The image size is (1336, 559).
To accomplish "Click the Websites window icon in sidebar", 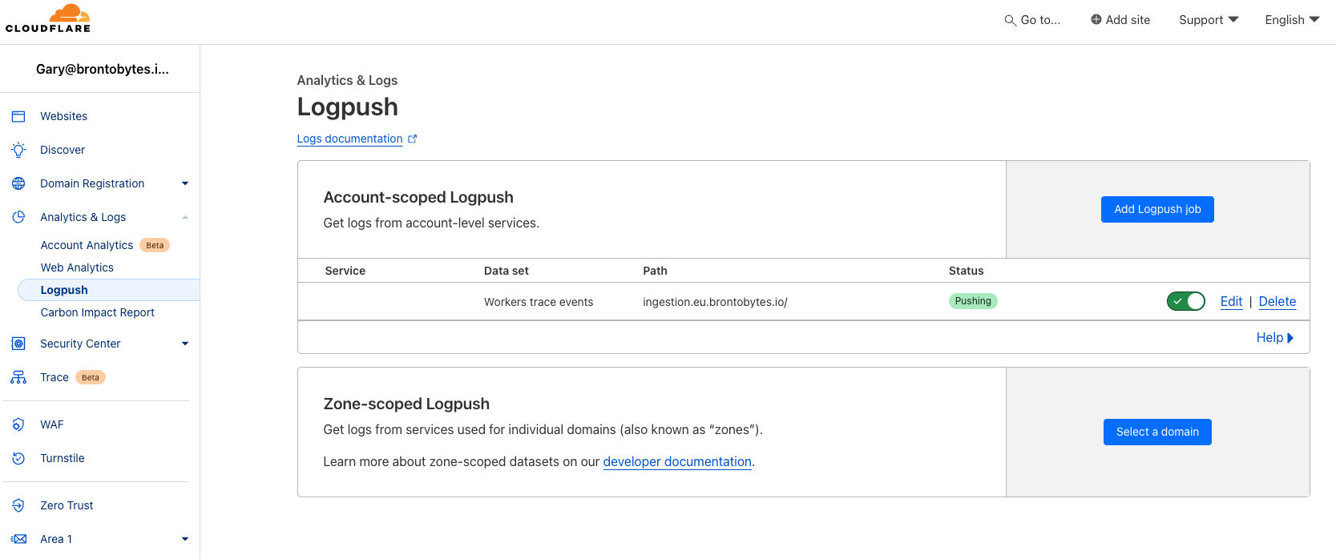I will pyautogui.click(x=18, y=116).
